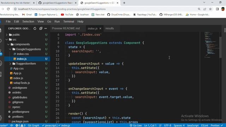Viewport: 226px width, 127px height.
Task: View site information icon
Action: tap(15, 9)
